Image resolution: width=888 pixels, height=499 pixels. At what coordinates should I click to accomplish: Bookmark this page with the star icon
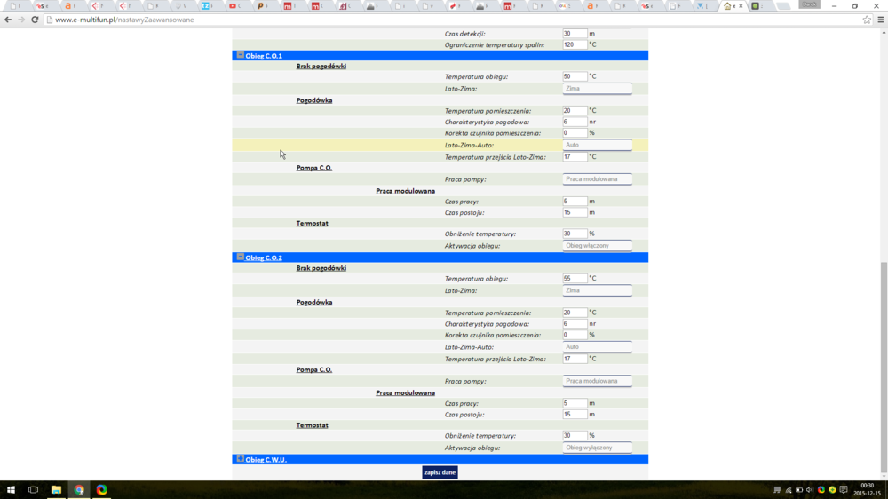(x=867, y=20)
